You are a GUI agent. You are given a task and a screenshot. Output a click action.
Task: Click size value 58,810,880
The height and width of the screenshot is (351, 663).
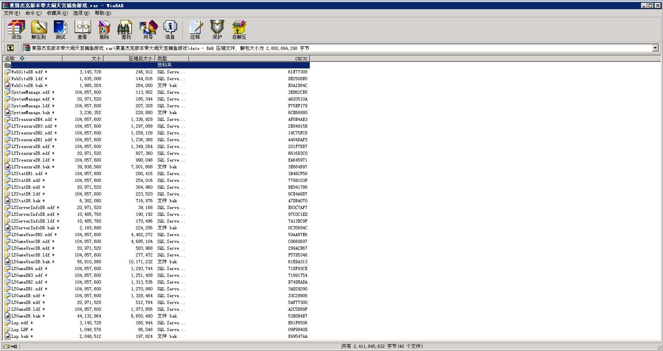tap(89, 262)
